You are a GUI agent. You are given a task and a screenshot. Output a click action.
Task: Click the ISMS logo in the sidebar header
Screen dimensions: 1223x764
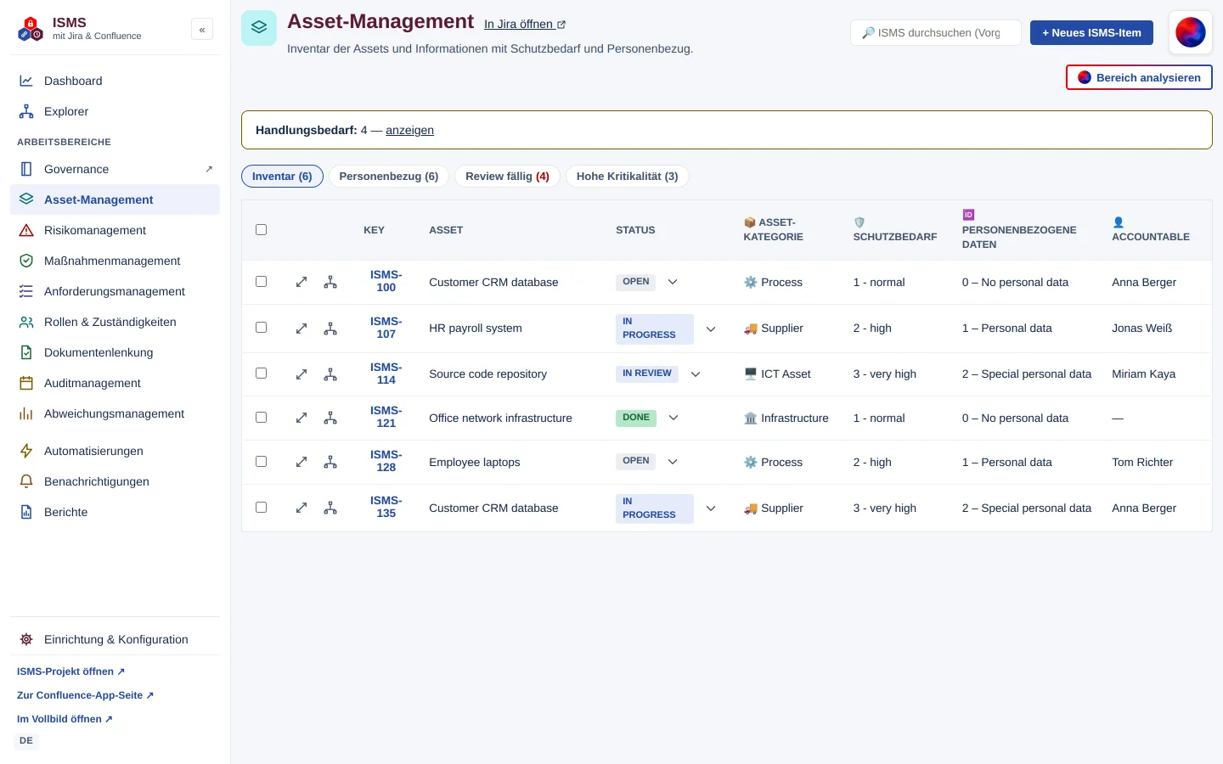click(x=31, y=29)
